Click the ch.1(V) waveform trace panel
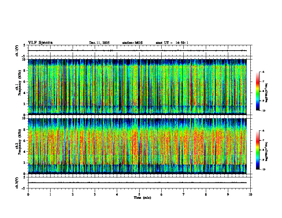The width and height of the screenshot is (282, 218). click(139, 51)
